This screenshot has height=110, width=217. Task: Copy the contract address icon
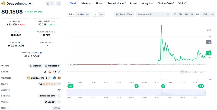click(x=49, y=78)
